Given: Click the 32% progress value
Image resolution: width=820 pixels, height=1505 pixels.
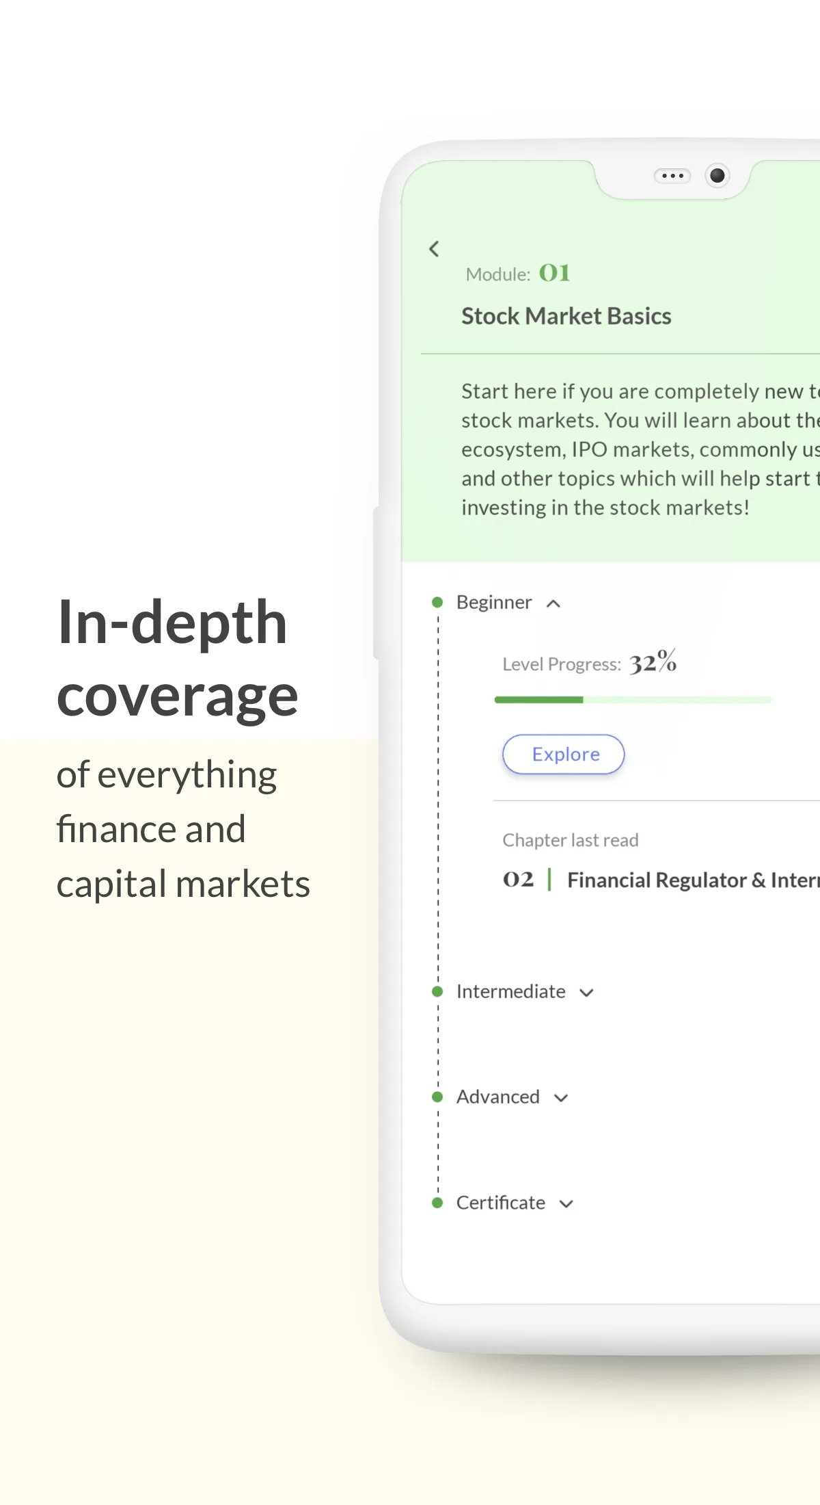Looking at the screenshot, I should coord(653,662).
